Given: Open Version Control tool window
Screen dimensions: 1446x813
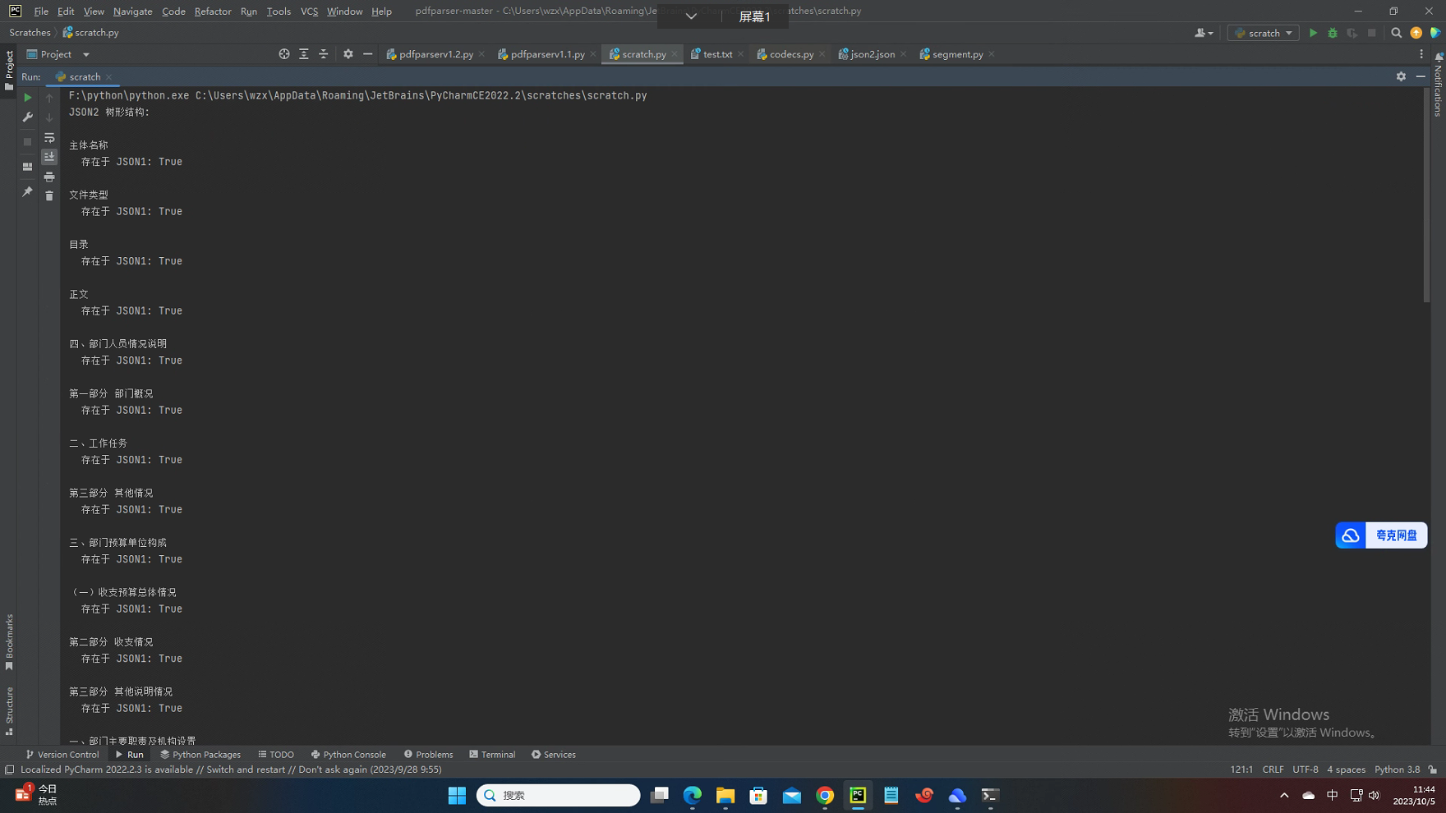Looking at the screenshot, I should [62, 755].
